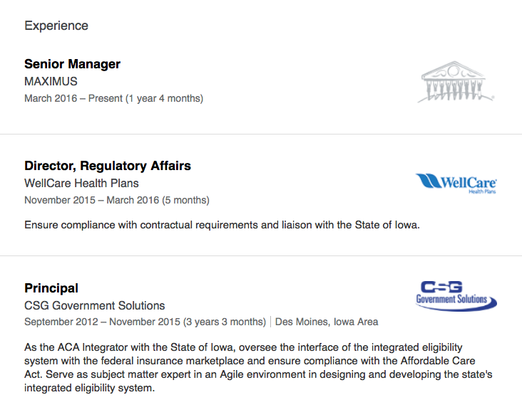Open the CSG Government Solutions company name

click(x=94, y=305)
